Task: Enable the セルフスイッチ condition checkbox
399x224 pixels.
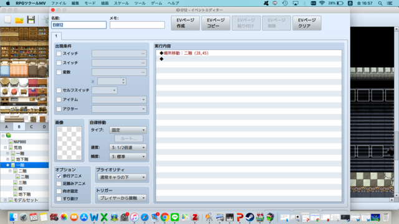Action: click(x=59, y=90)
